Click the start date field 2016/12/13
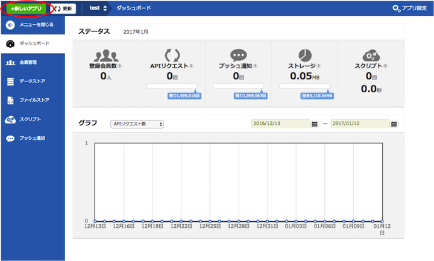434x261 pixels. click(x=280, y=124)
